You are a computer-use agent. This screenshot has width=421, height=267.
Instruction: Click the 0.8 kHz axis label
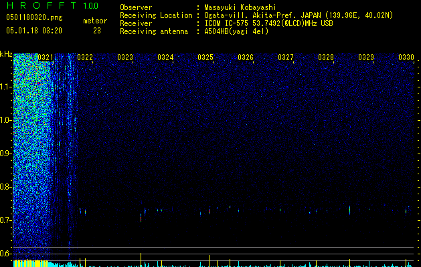[x=5, y=187]
